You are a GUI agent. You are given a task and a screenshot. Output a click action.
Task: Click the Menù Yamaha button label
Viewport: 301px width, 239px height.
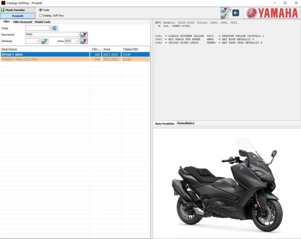coord(15,10)
